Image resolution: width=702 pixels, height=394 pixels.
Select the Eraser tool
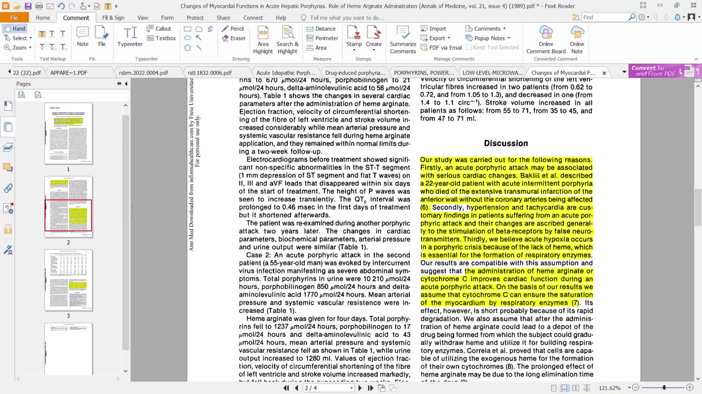point(234,38)
